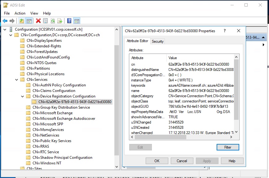Click the Help button in the dialog

[232, 161]
